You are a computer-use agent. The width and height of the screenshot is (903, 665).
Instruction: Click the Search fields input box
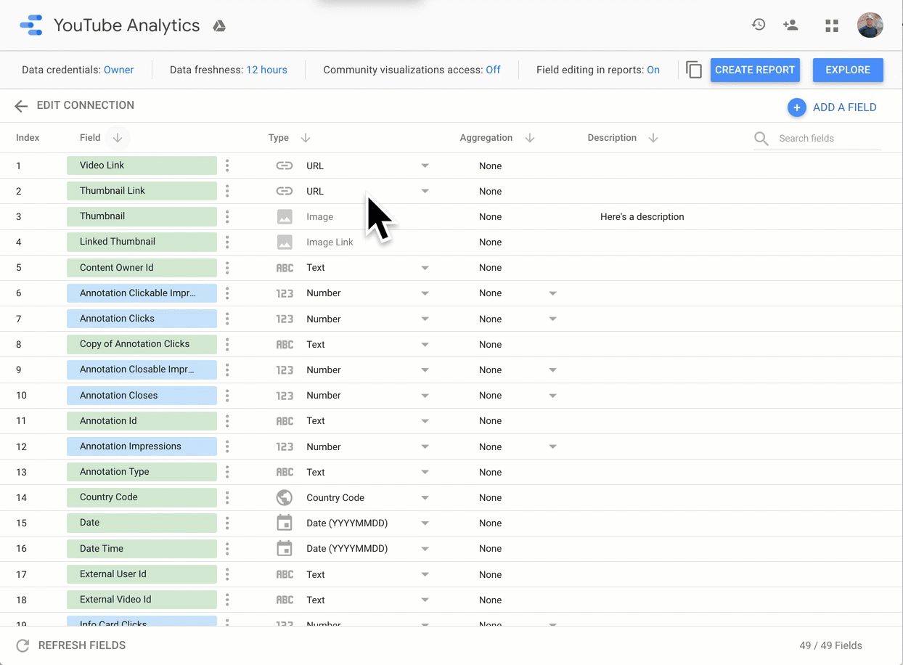coord(828,138)
